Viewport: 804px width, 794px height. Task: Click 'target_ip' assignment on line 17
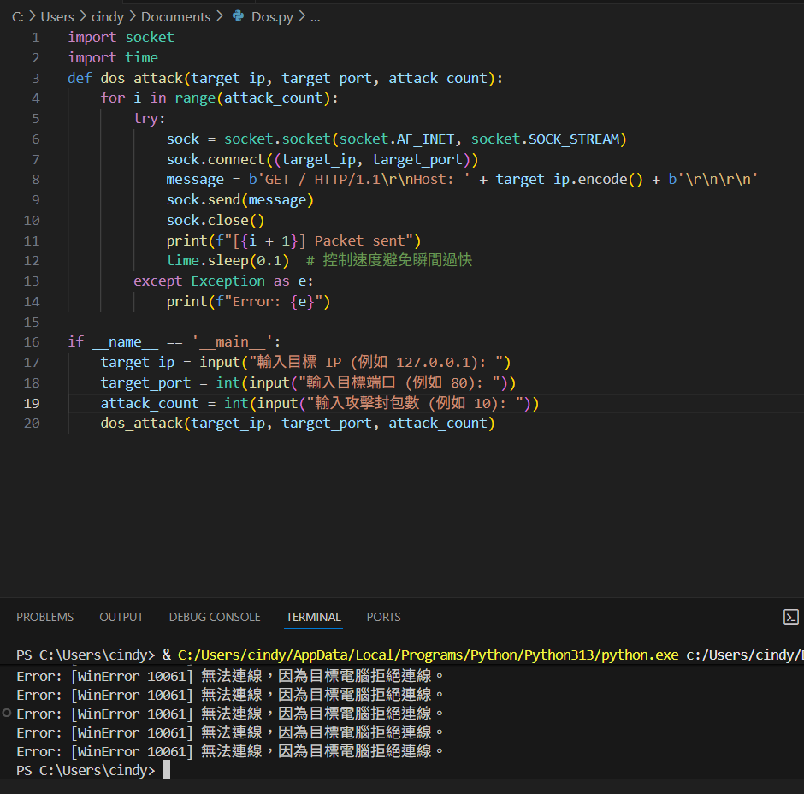(138, 363)
